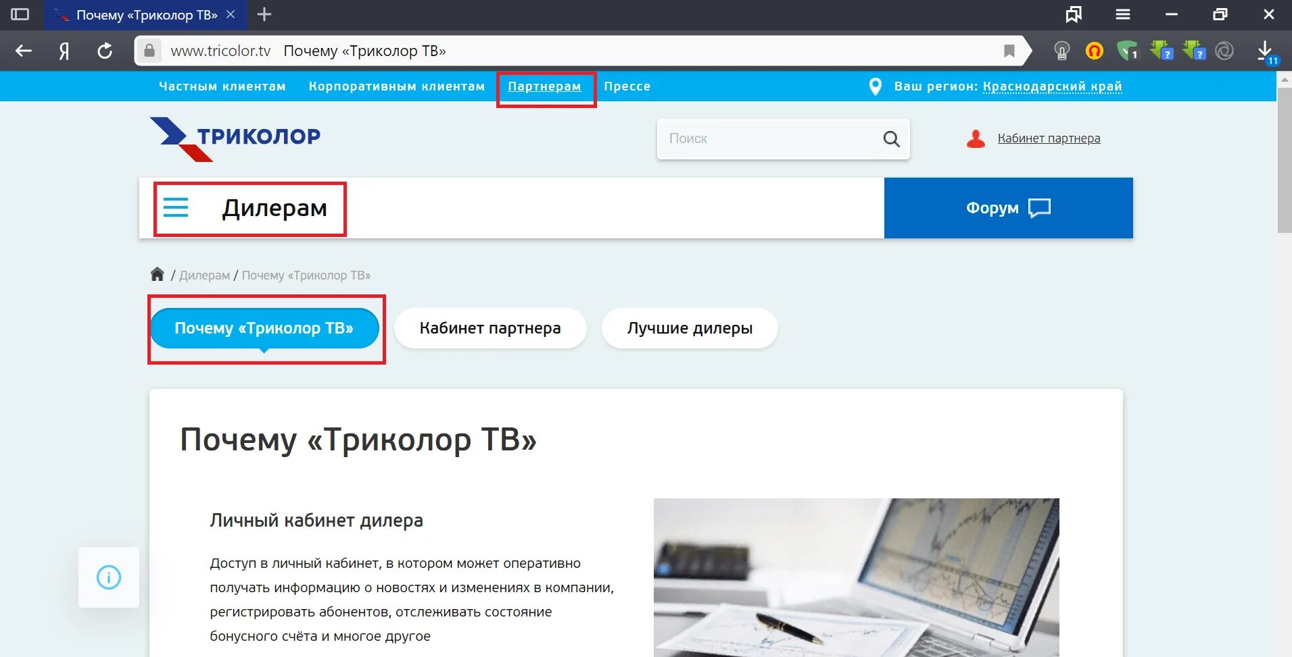Go back to the previous page

pyautogui.click(x=24, y=51)
